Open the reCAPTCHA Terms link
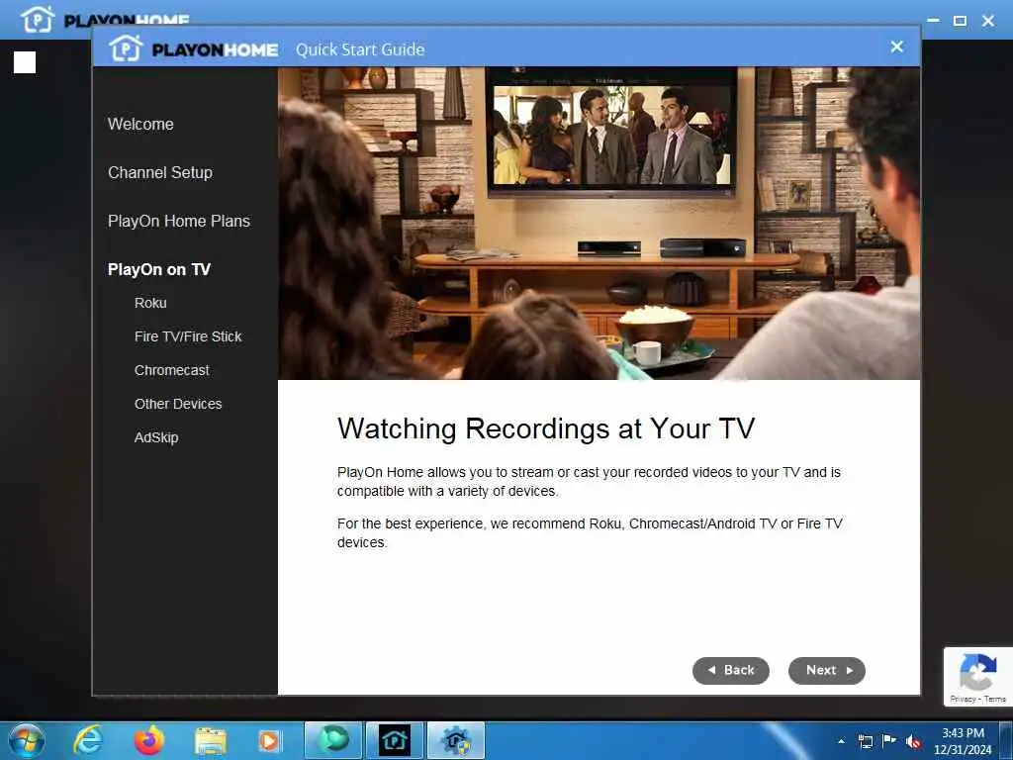This screenshot has height=760, width=1013. [x=995, y=699]
